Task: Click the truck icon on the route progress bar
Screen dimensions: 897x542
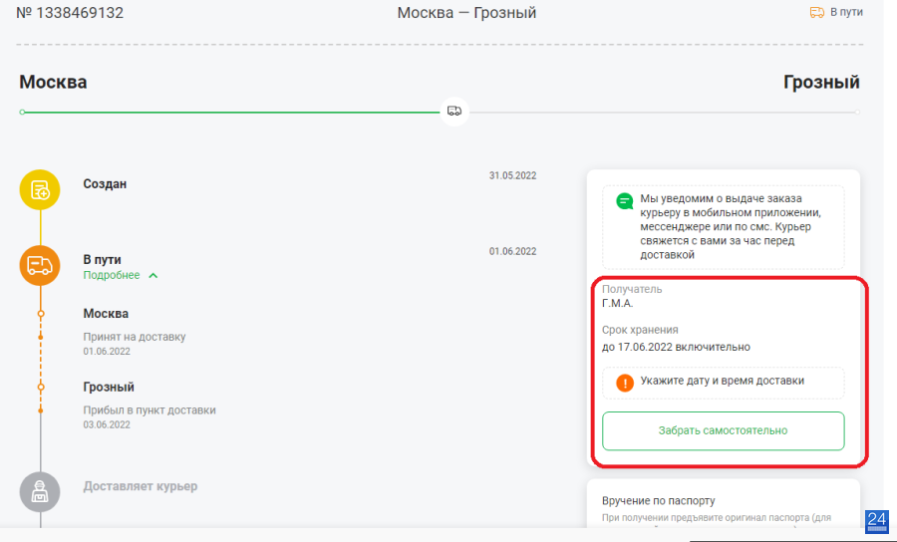Action: click(454, 111)
